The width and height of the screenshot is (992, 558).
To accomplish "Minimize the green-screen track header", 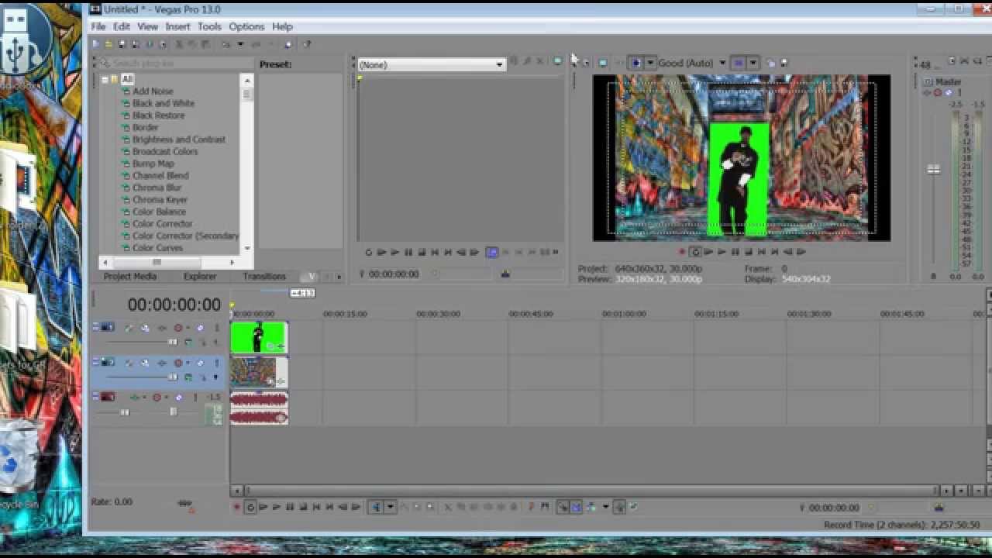I will [96, 328].
